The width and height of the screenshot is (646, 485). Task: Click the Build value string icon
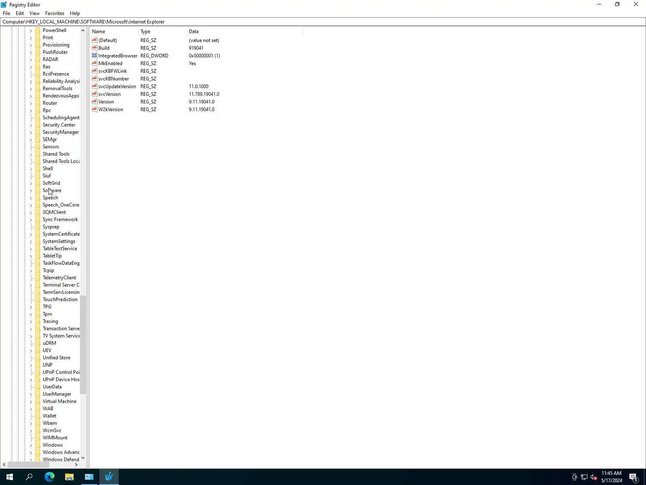tap(94, 48)
